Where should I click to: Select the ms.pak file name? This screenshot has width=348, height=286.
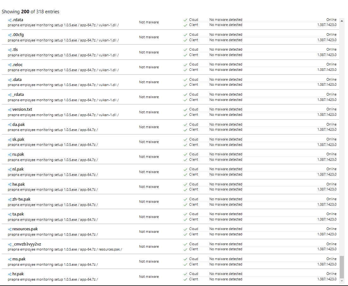pos(19,259)
